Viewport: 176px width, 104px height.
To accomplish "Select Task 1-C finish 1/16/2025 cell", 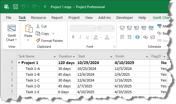I will click(x=132, y=80).
